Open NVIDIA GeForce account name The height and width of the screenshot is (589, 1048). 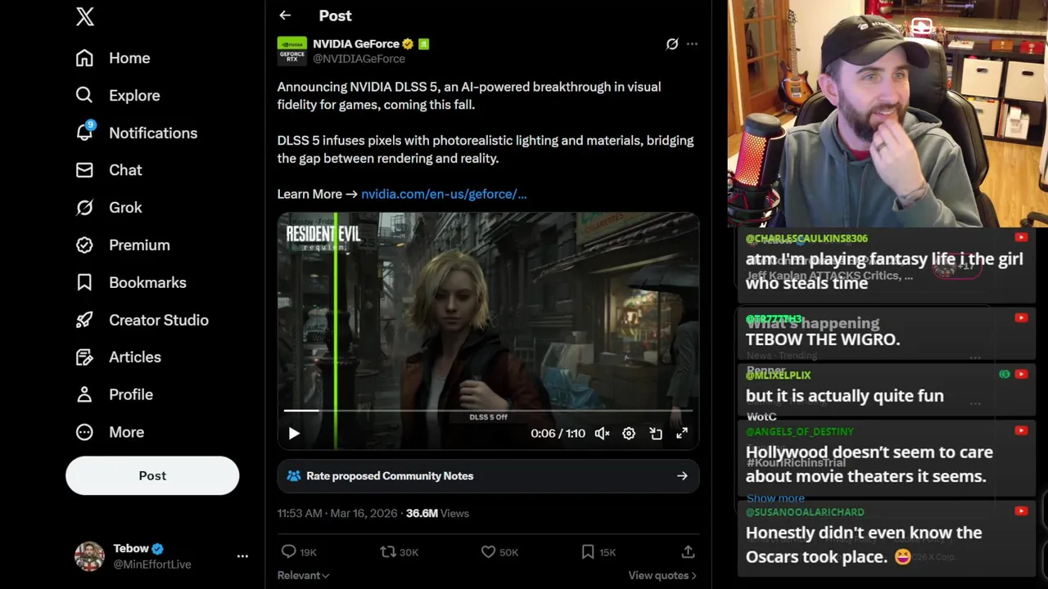(356, 44)
